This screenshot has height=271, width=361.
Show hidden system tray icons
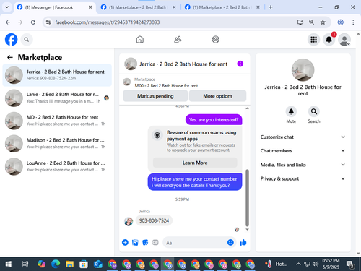point(298,264)
